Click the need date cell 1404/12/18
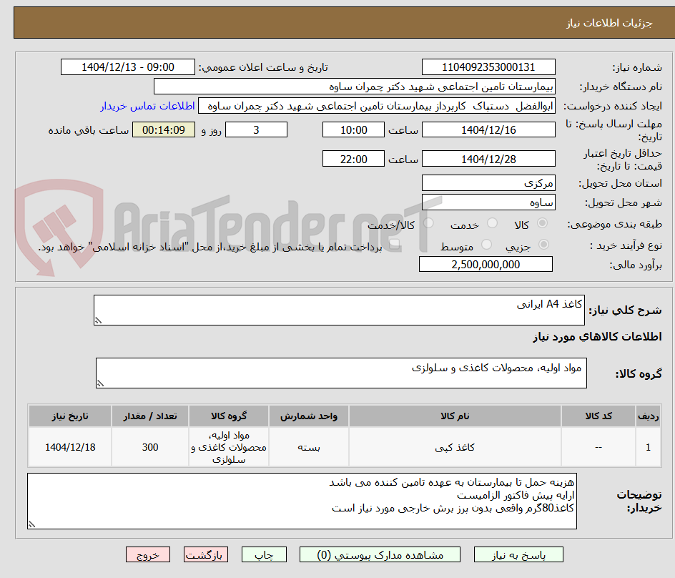The width and height of the screenshot is (675, 578). 70,448
